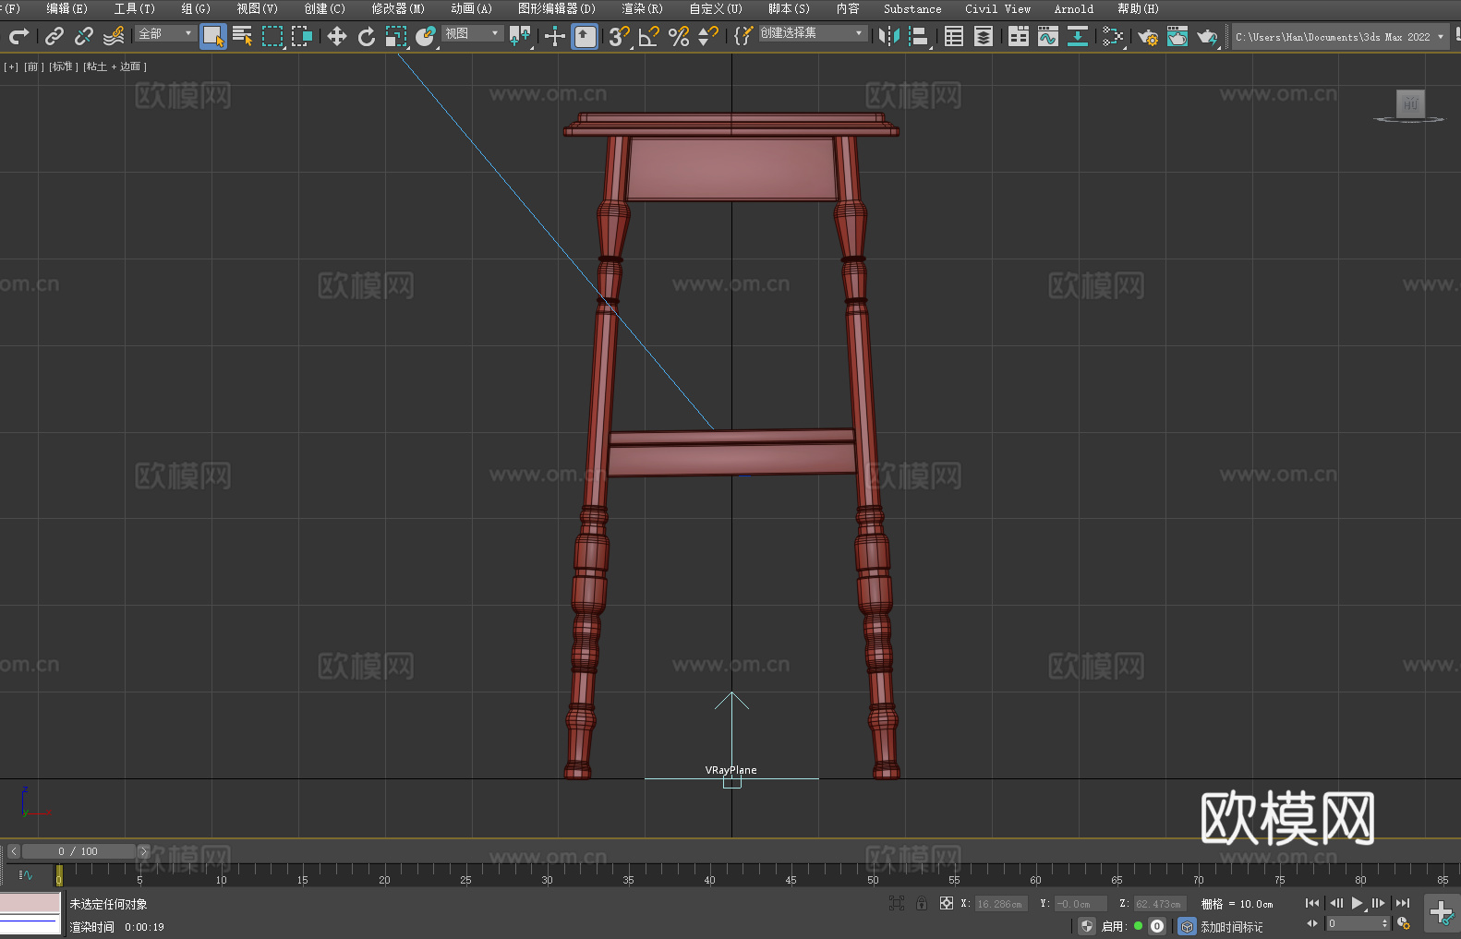Select the Unlink selection tool

click(84, 36)
